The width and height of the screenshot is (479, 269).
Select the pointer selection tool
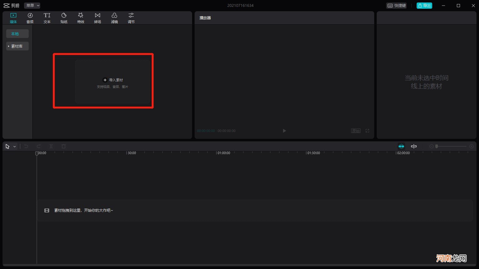(7, 146)
